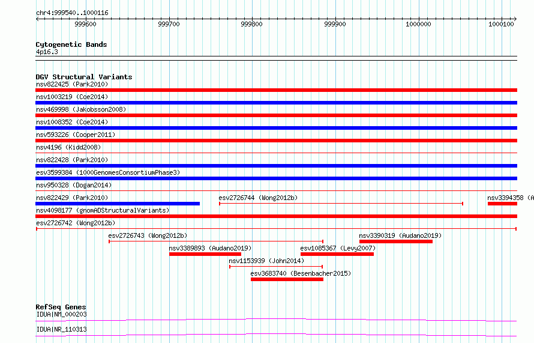
Task: Select the red nsv822425 variant bar
Action: pyautogui.click(x=276, y=90)
